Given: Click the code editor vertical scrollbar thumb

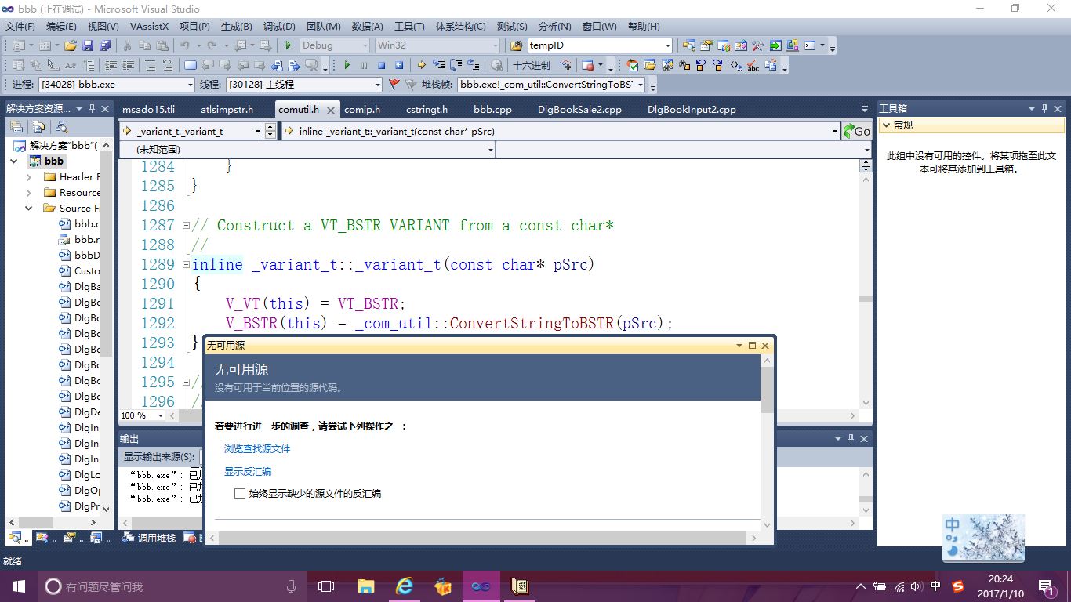Looking at the screenshot, I should (866, 299).
